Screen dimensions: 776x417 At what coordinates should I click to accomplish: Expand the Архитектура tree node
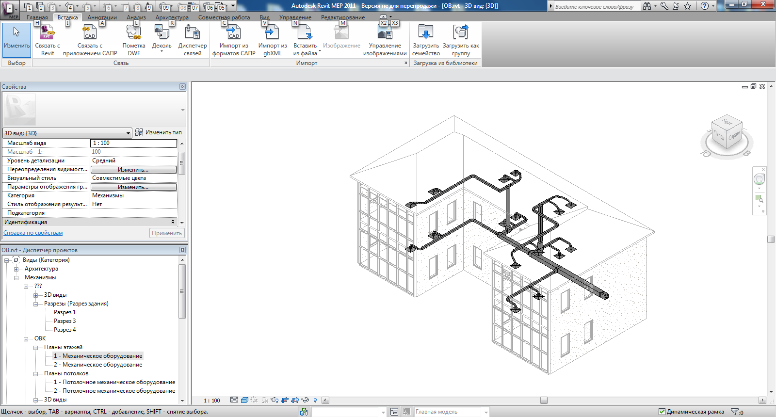point(16,269)
